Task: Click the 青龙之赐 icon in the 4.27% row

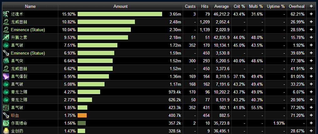Action: coord(6,92)
